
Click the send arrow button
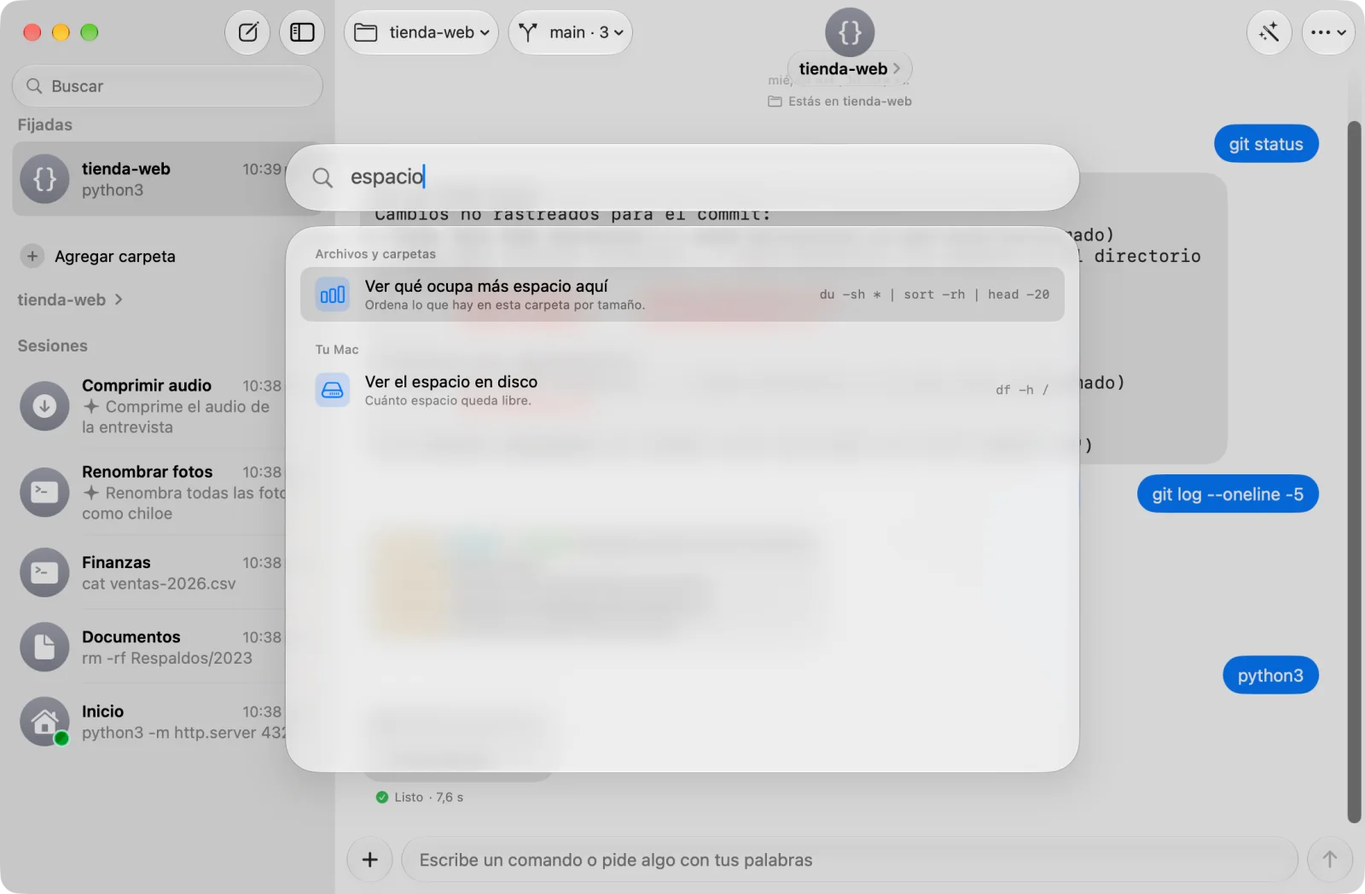pyautogui.click(x=1330, y=860)
